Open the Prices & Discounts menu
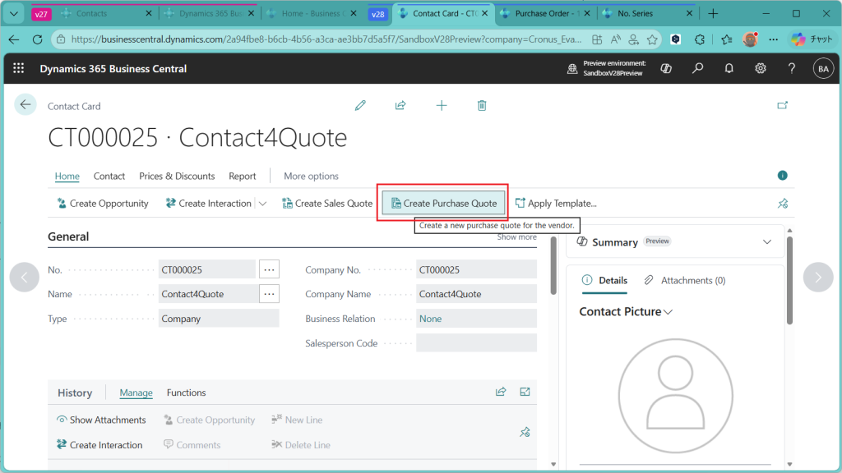Viewport: 842px width, 473px height. point(177,176)
